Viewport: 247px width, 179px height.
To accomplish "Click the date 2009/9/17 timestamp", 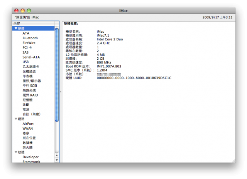I will click(x=217, y=17).
